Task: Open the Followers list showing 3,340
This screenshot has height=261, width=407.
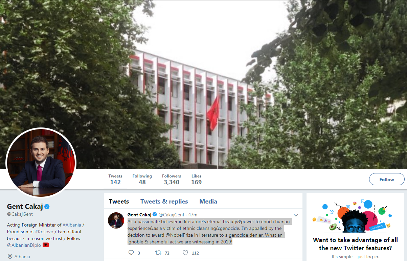Action: [x=172, y=179]
